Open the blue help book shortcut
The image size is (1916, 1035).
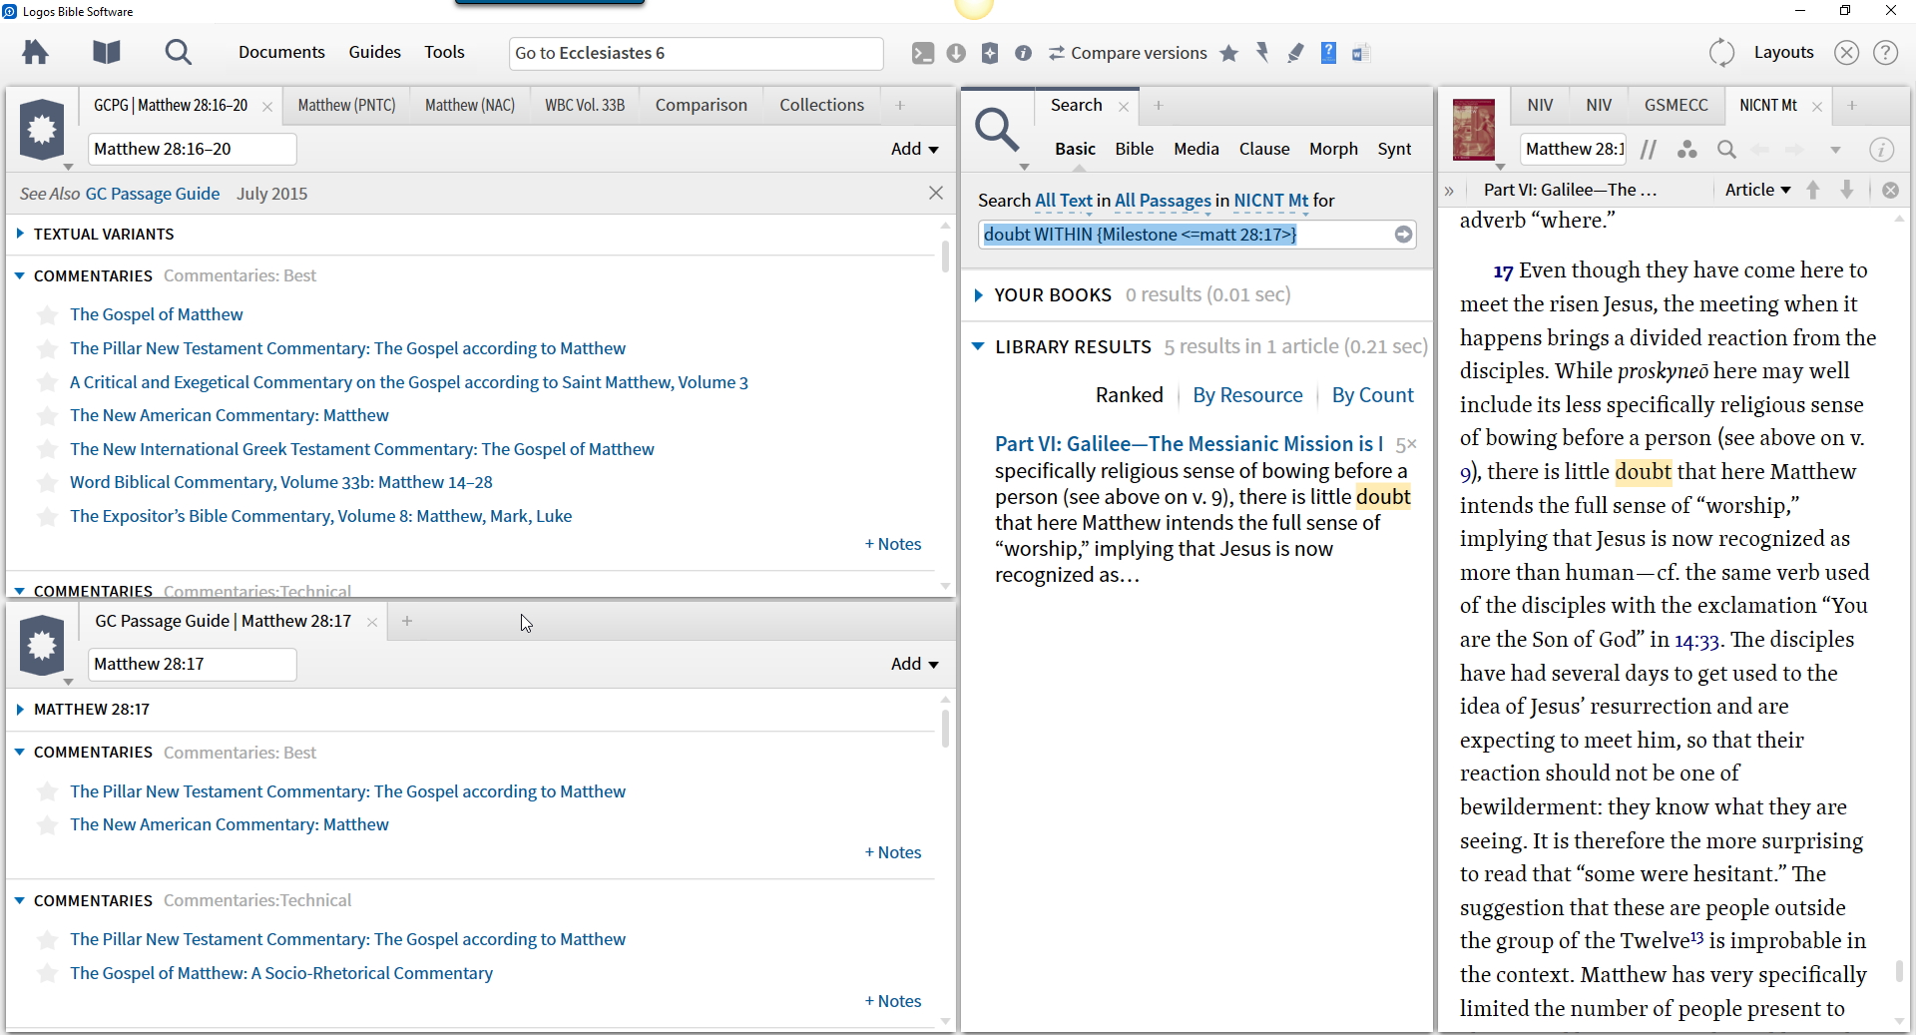pos(1328,53)
